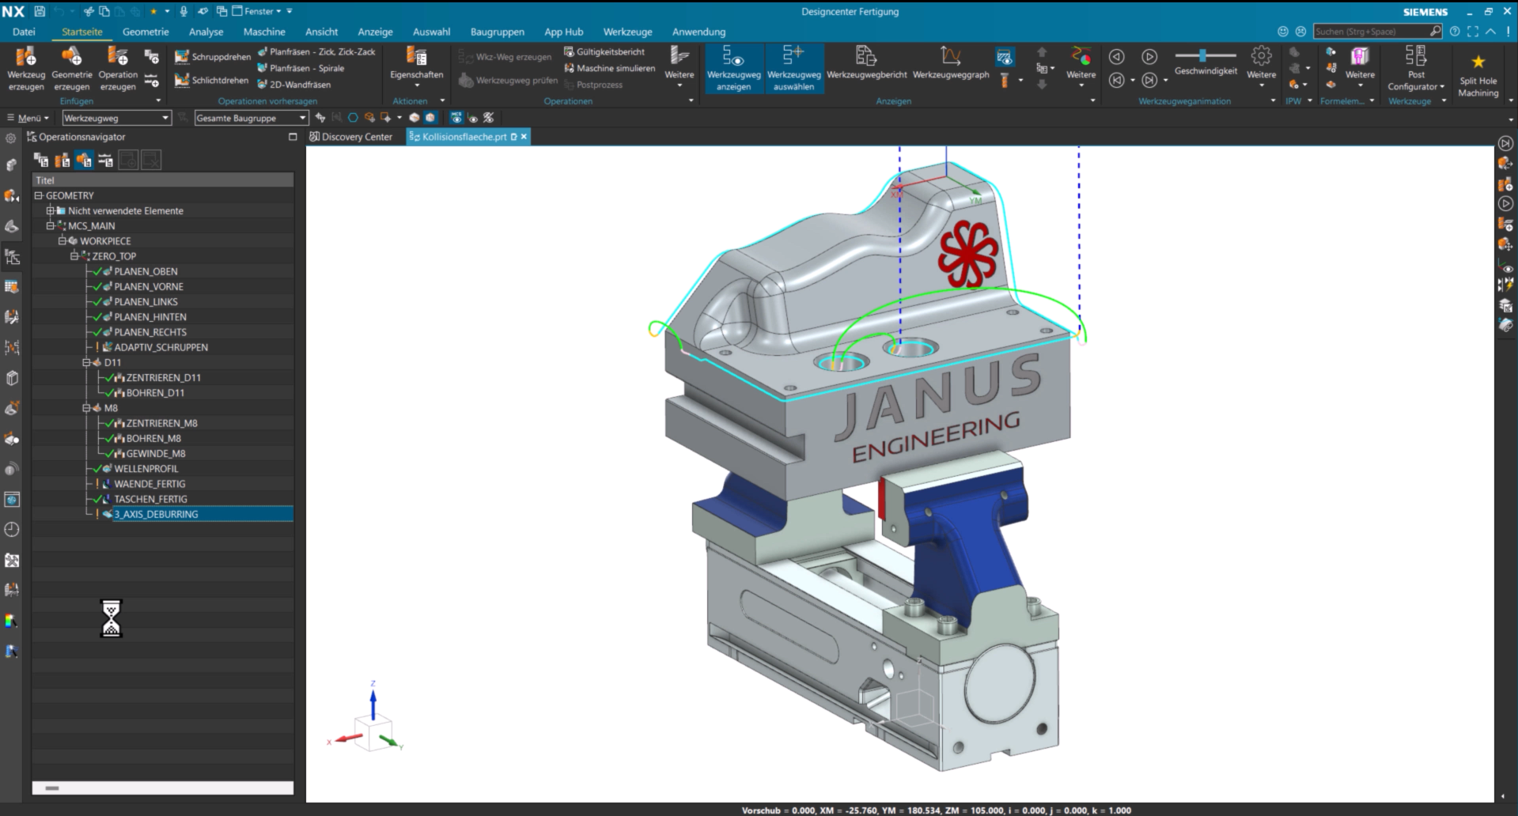
Task: Toggle Werkzeugweg anzeigen display
Action: (x=733, y=68)
